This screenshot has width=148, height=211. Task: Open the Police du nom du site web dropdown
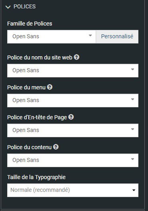73,71
